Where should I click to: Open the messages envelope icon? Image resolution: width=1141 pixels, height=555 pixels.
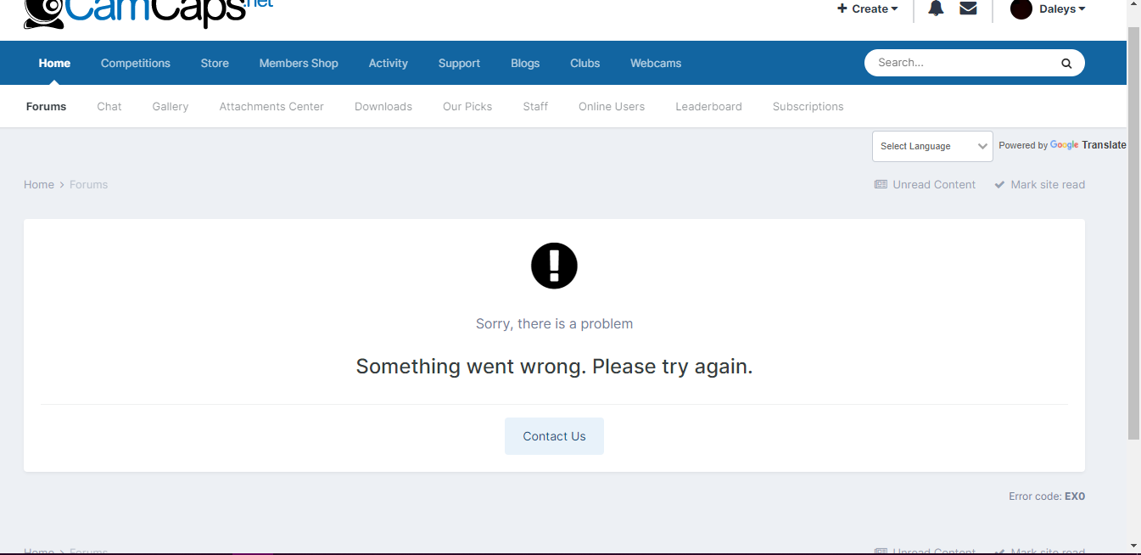click(x=968, y=8)
